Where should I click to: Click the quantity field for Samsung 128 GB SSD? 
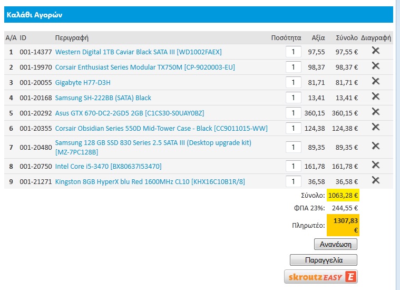(x=294, y=147)
